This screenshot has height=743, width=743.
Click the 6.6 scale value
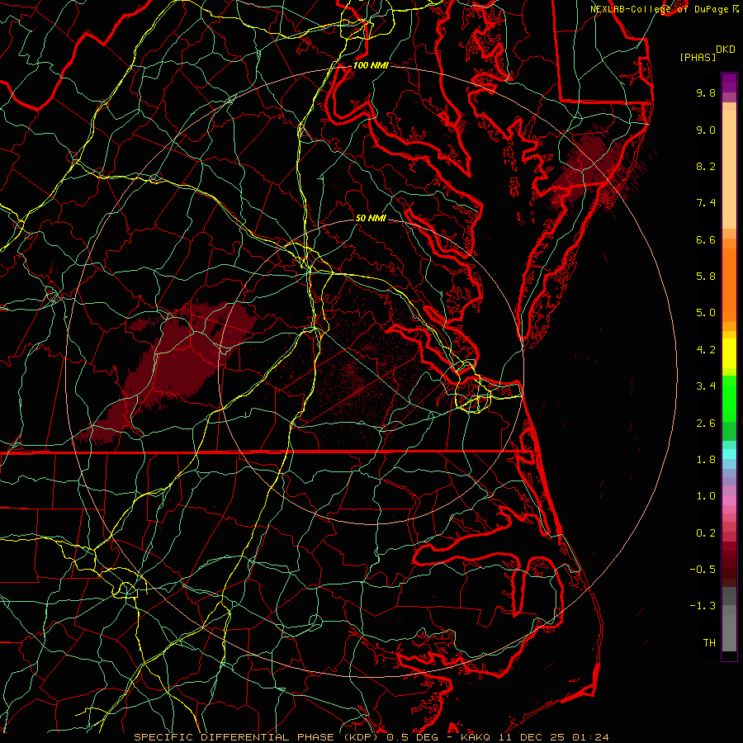(706, 239)
